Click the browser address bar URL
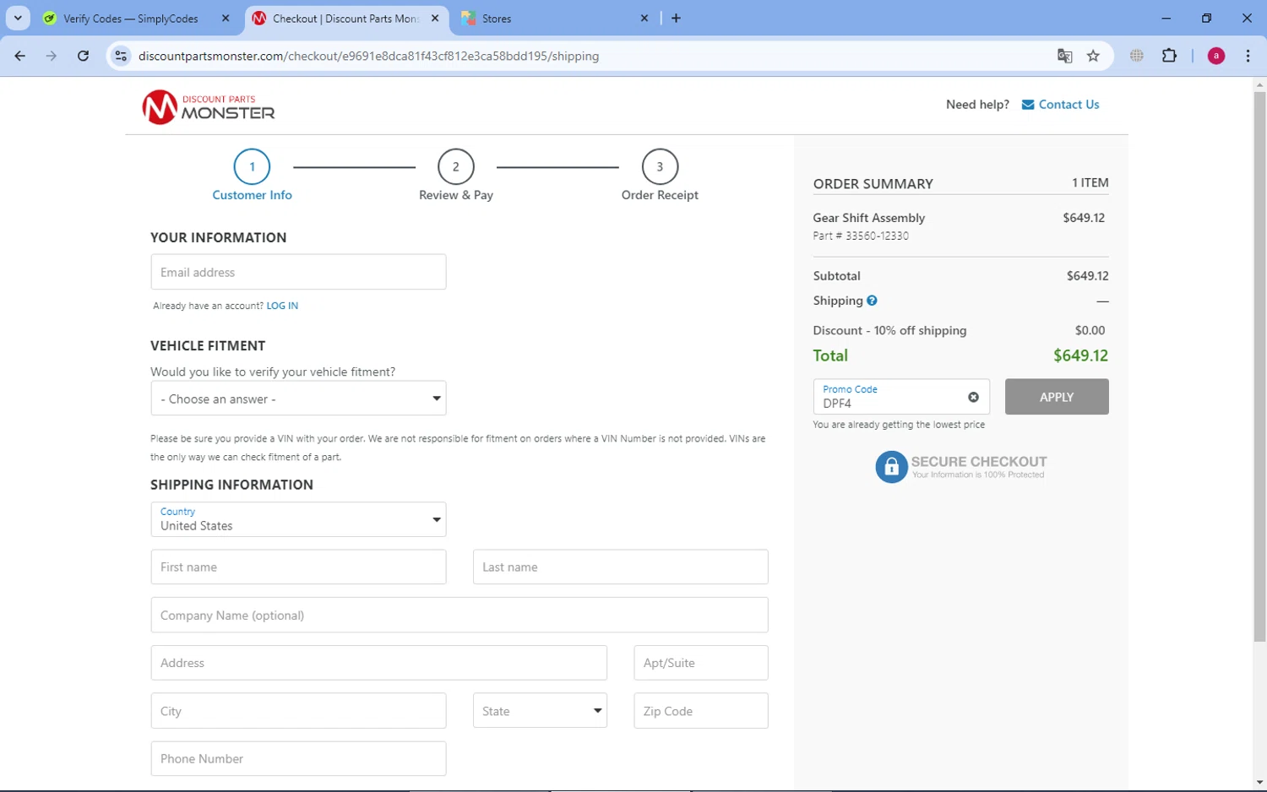This screenshot has height=792, width=1267. click(x=368, y=56)
